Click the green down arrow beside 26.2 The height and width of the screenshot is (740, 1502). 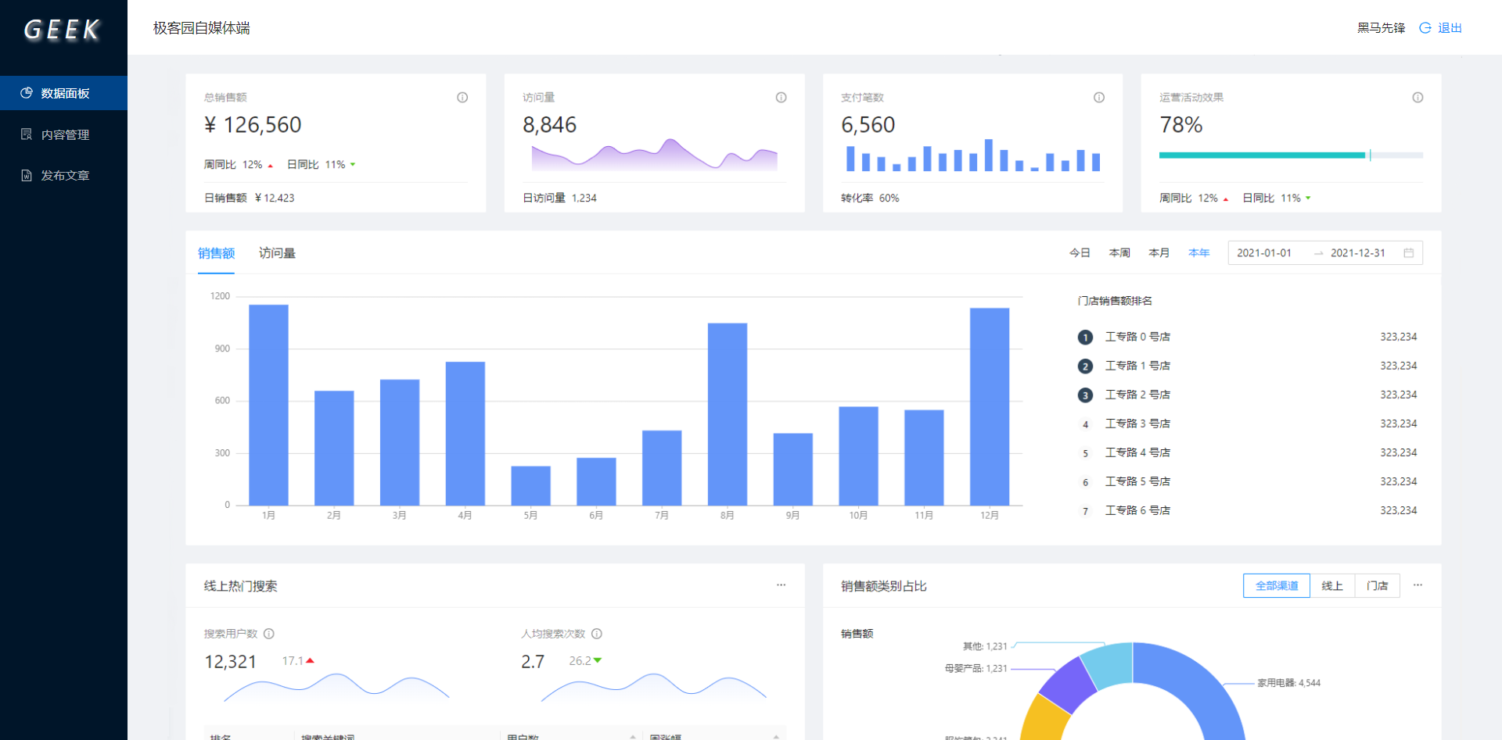pyautogui.click(x=598, y=660)
